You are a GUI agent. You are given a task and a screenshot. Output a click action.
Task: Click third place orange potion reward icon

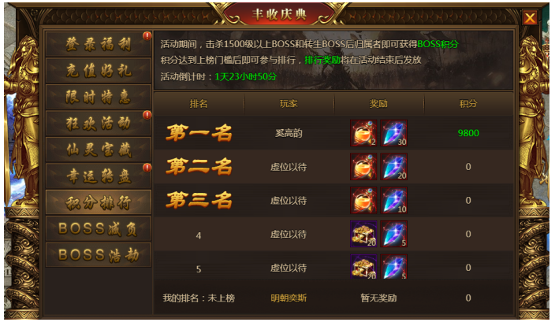[x=363, y=201]
